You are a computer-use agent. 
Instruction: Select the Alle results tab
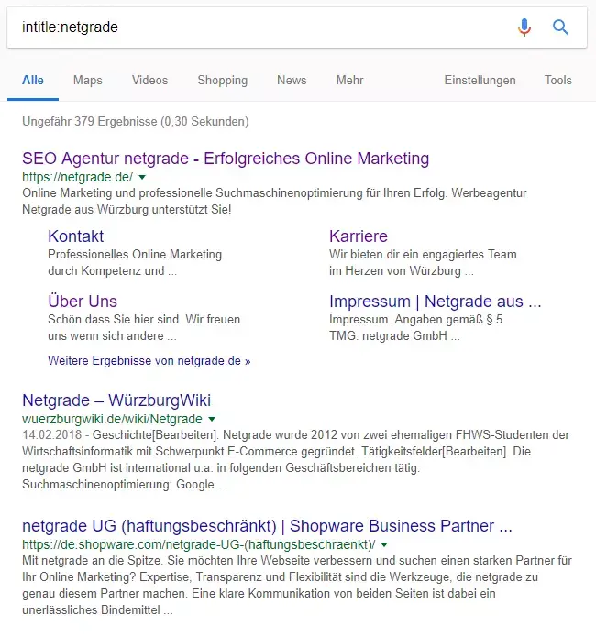[x=33, y=81]
